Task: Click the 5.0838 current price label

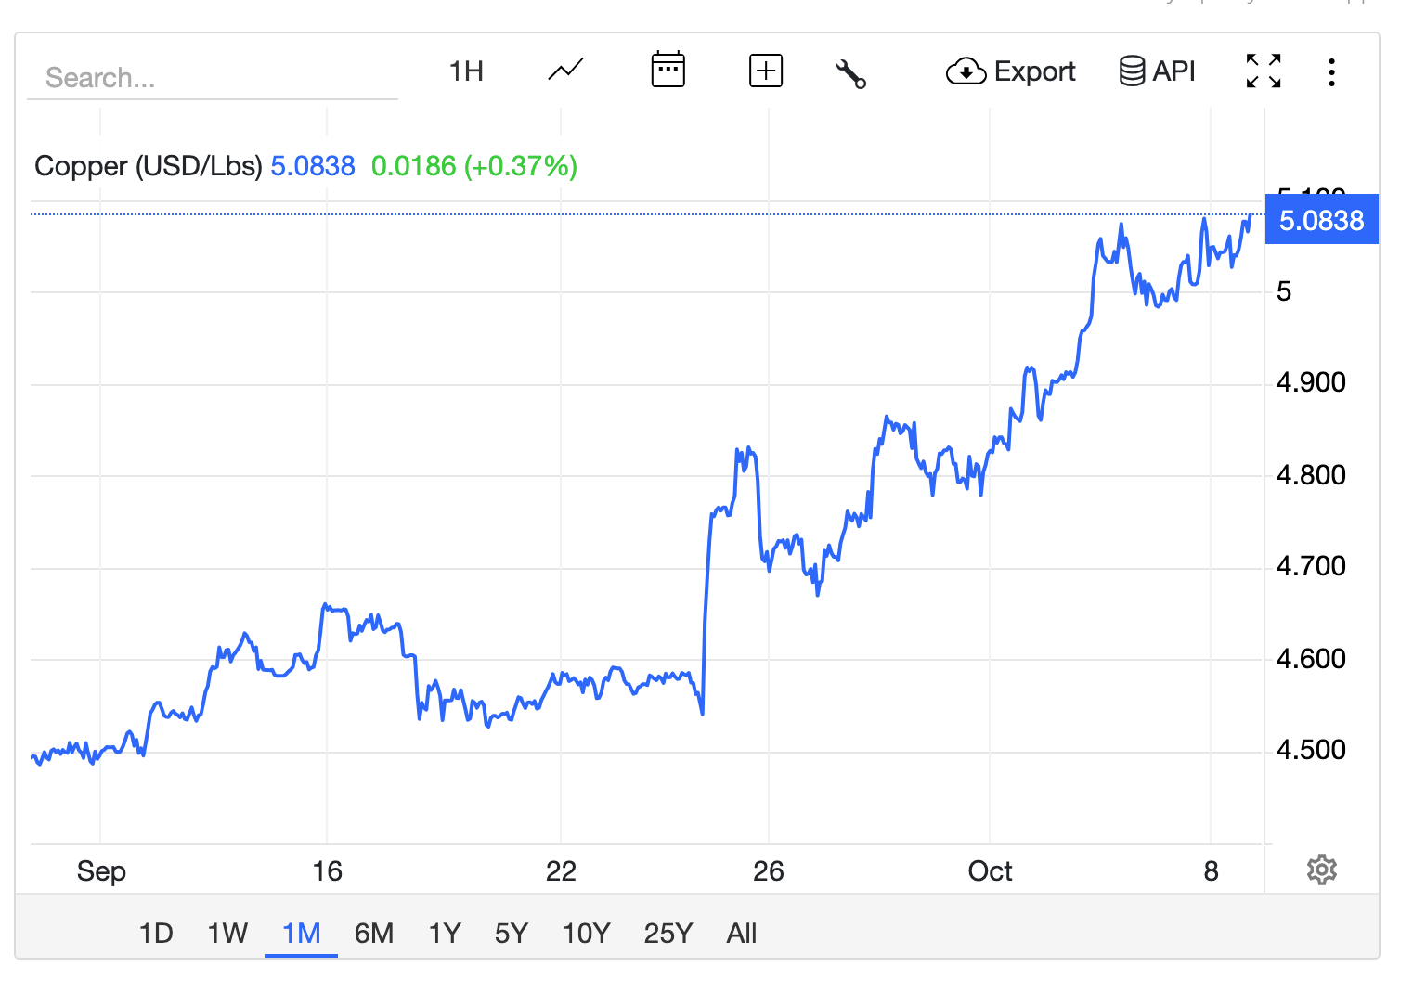Action: (1321, 221)
